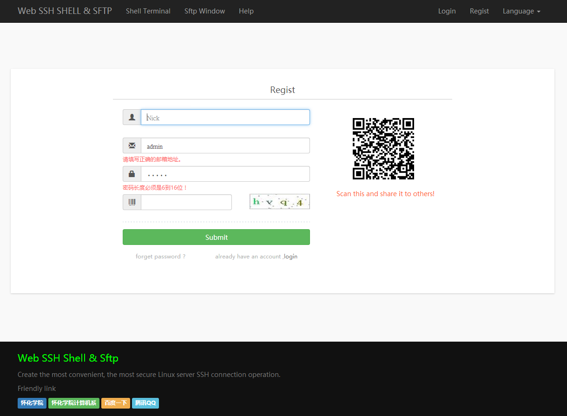Submit the registration form
567x416 pixels.
click(x=216, y=237)
